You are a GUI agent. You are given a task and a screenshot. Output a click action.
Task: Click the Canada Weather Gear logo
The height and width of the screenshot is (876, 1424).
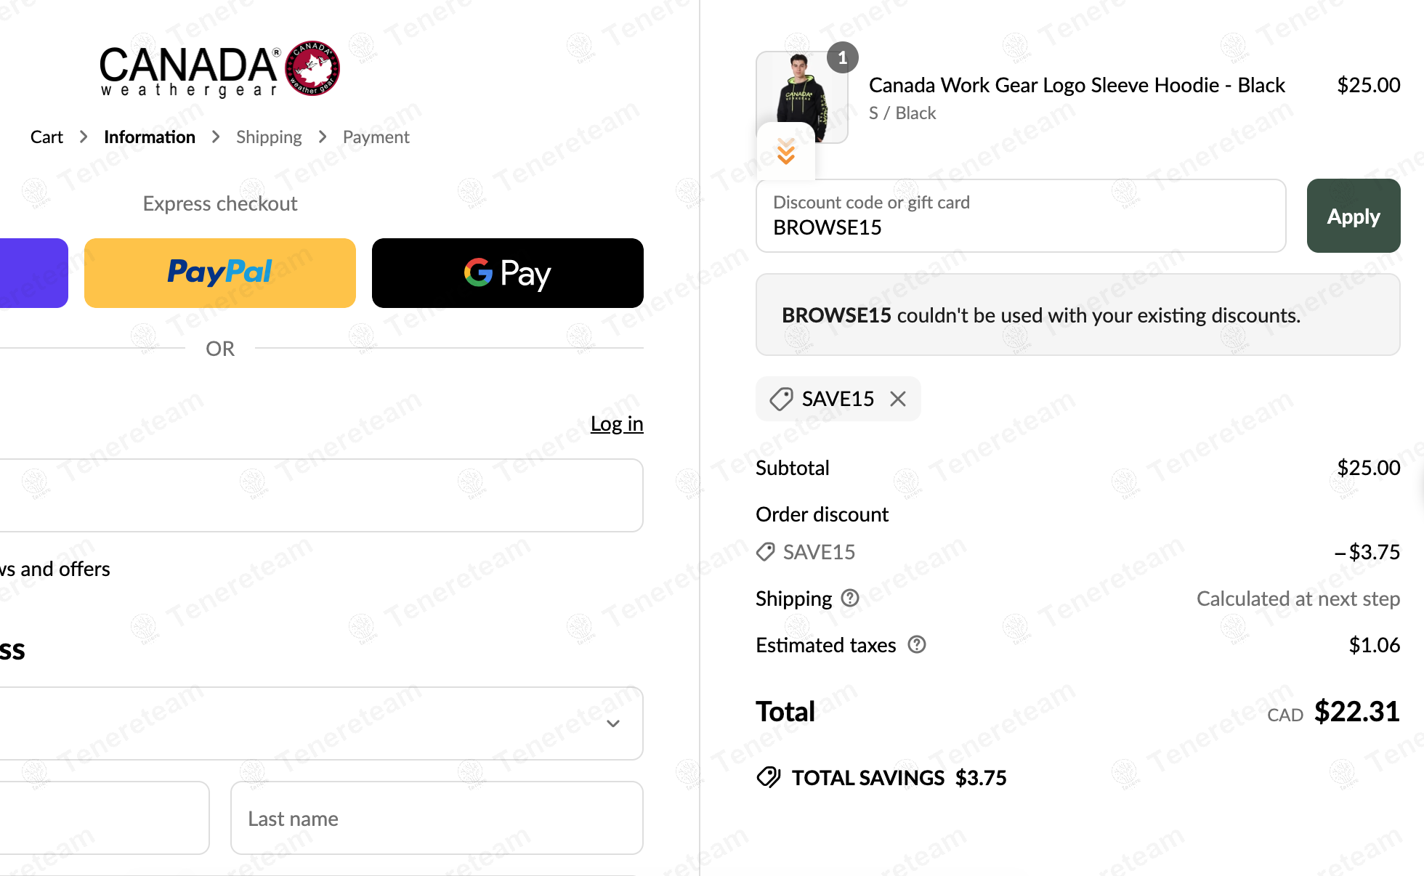(219, 69)
